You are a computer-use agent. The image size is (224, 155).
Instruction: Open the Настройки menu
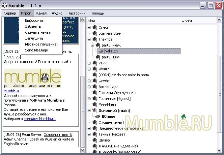click(x=76, y=13)
